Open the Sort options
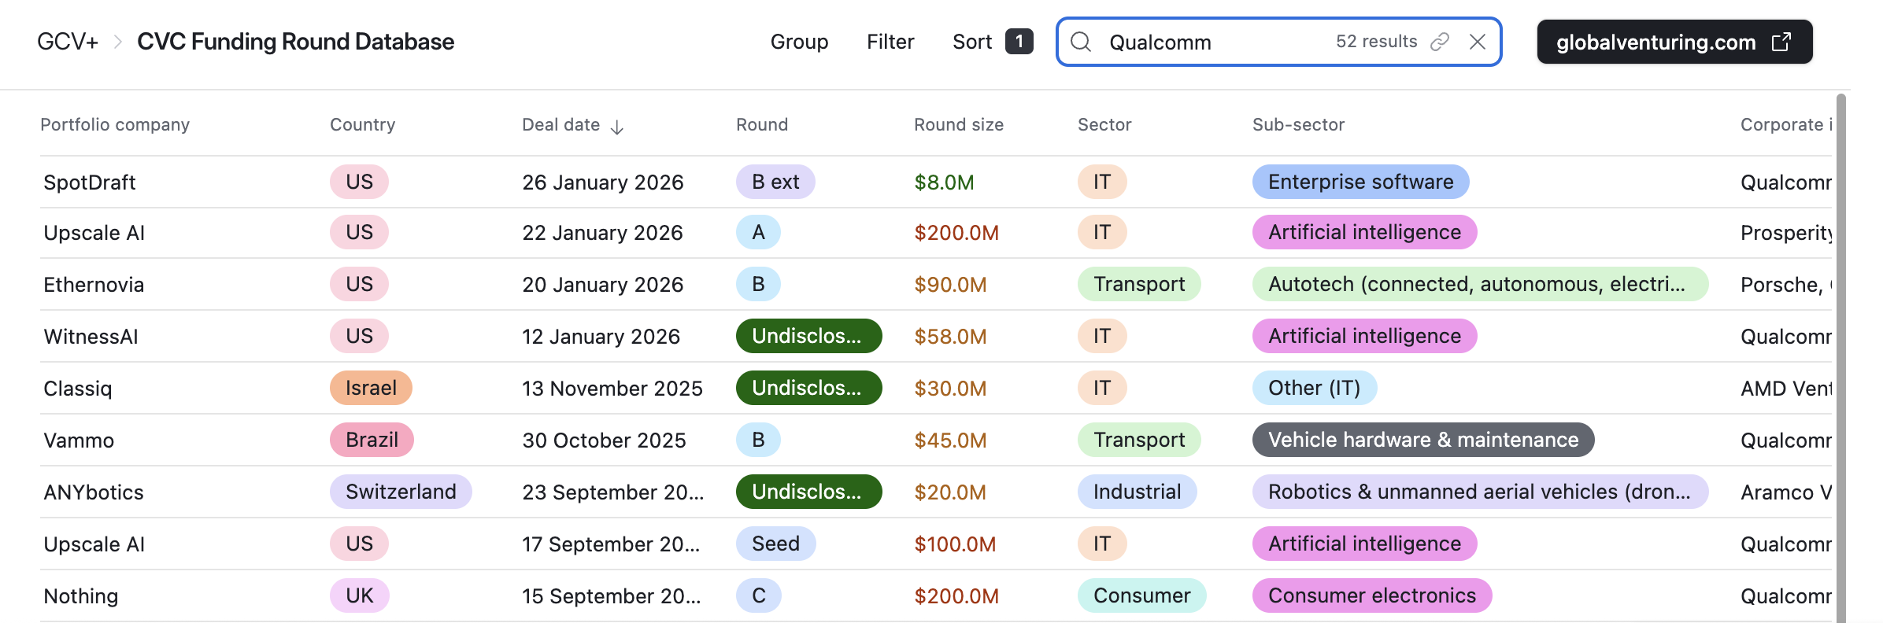Image resolution: width=1883 pixels, height=623 pixels. pyautogui.click(x=972, y=42)
